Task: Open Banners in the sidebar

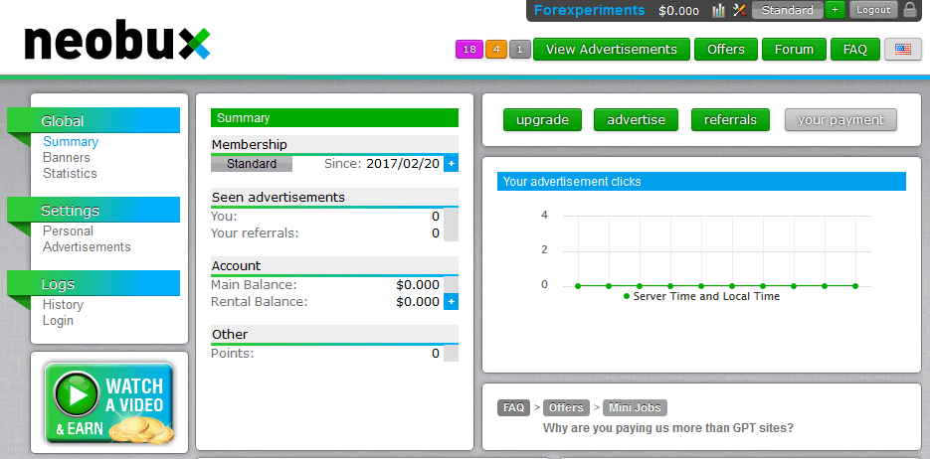Action: 67,158
